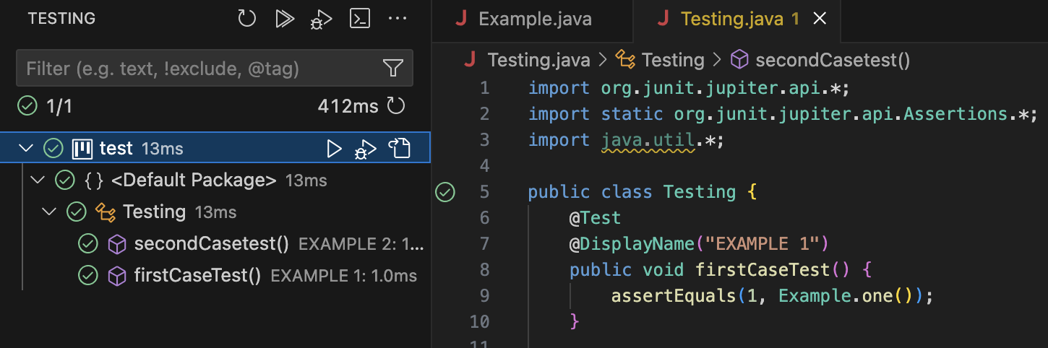Rerun last run icon beside 412ms

[396, 107]
